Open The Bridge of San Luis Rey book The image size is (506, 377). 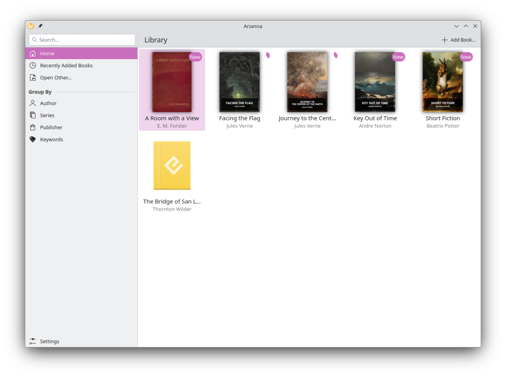pyautogui.click(x=172, y=165)
